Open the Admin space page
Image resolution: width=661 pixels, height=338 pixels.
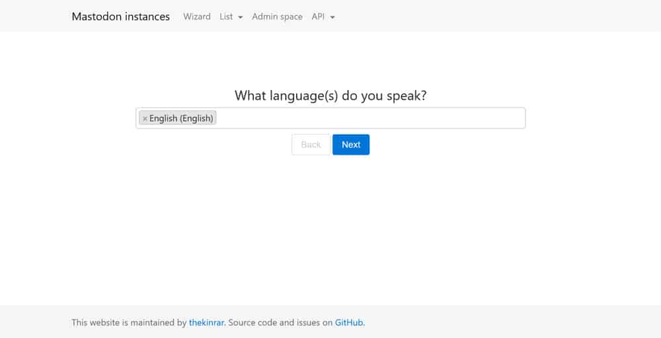(x=277, y=17)
